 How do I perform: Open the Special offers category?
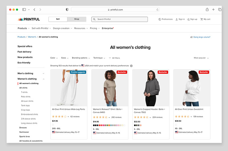[x=25, y=46]
